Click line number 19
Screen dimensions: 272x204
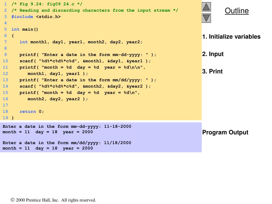pos(5,118)
